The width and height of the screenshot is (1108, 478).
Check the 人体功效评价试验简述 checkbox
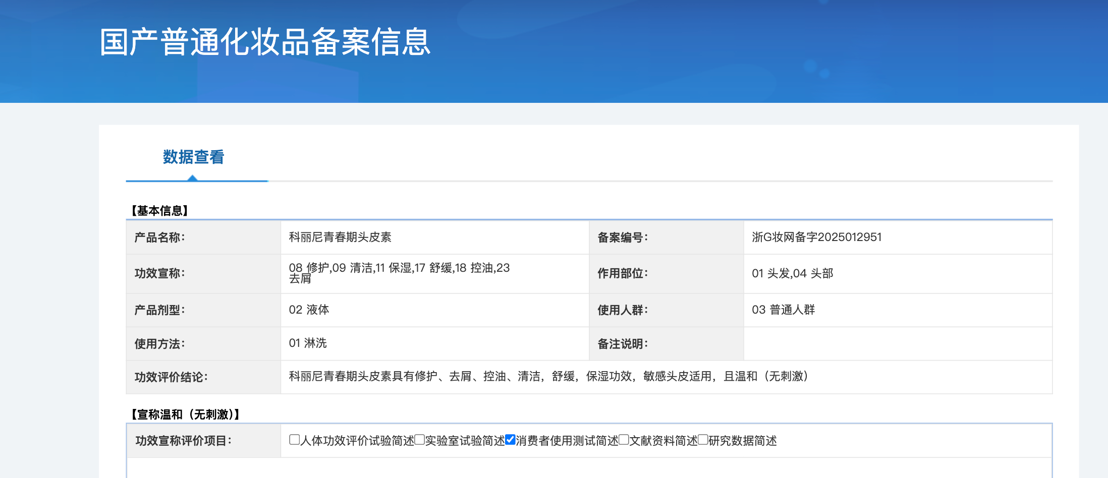(x=295, y=440)
